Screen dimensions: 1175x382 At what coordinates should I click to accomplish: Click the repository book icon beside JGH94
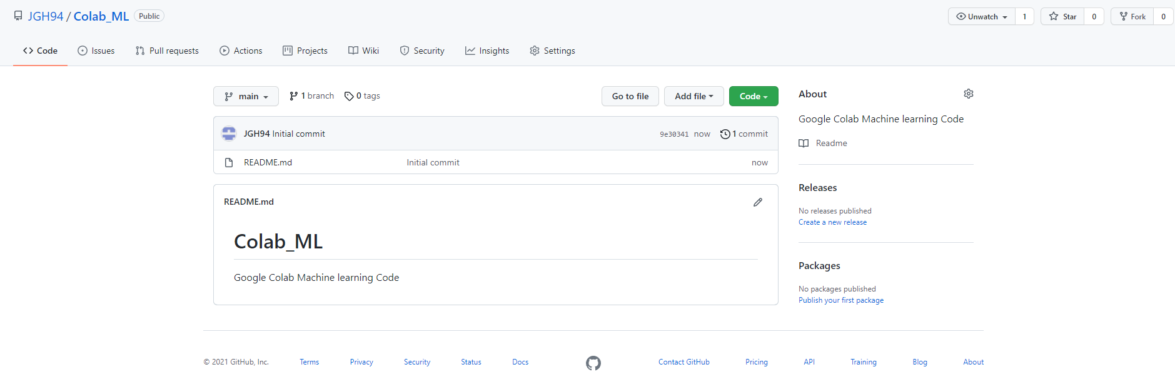[x=18, y=16]
